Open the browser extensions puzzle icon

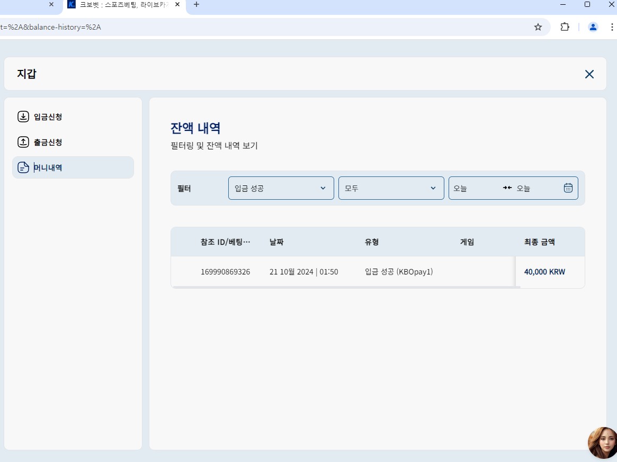tap(565, 27)
